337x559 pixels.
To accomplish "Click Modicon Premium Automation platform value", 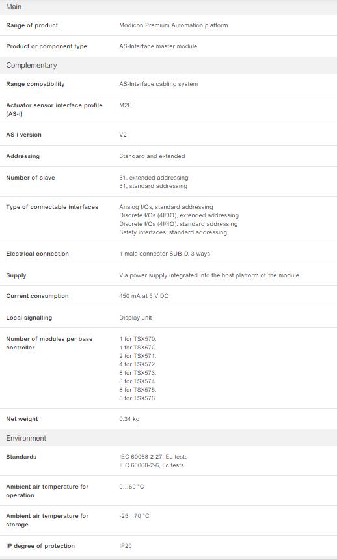I will (x=174, y=25).
